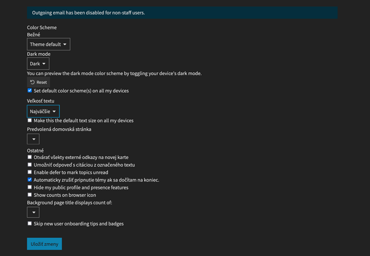
Task: Click the Ostatné section label
Action: [x=35, y=150]
